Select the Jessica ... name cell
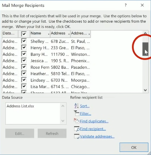The width and height of the screenshot is (151, 155). pos(40,61)
